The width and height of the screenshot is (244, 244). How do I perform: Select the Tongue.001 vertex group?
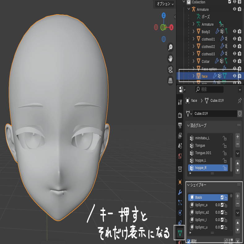pyautogui.click(x=208, y=153)
